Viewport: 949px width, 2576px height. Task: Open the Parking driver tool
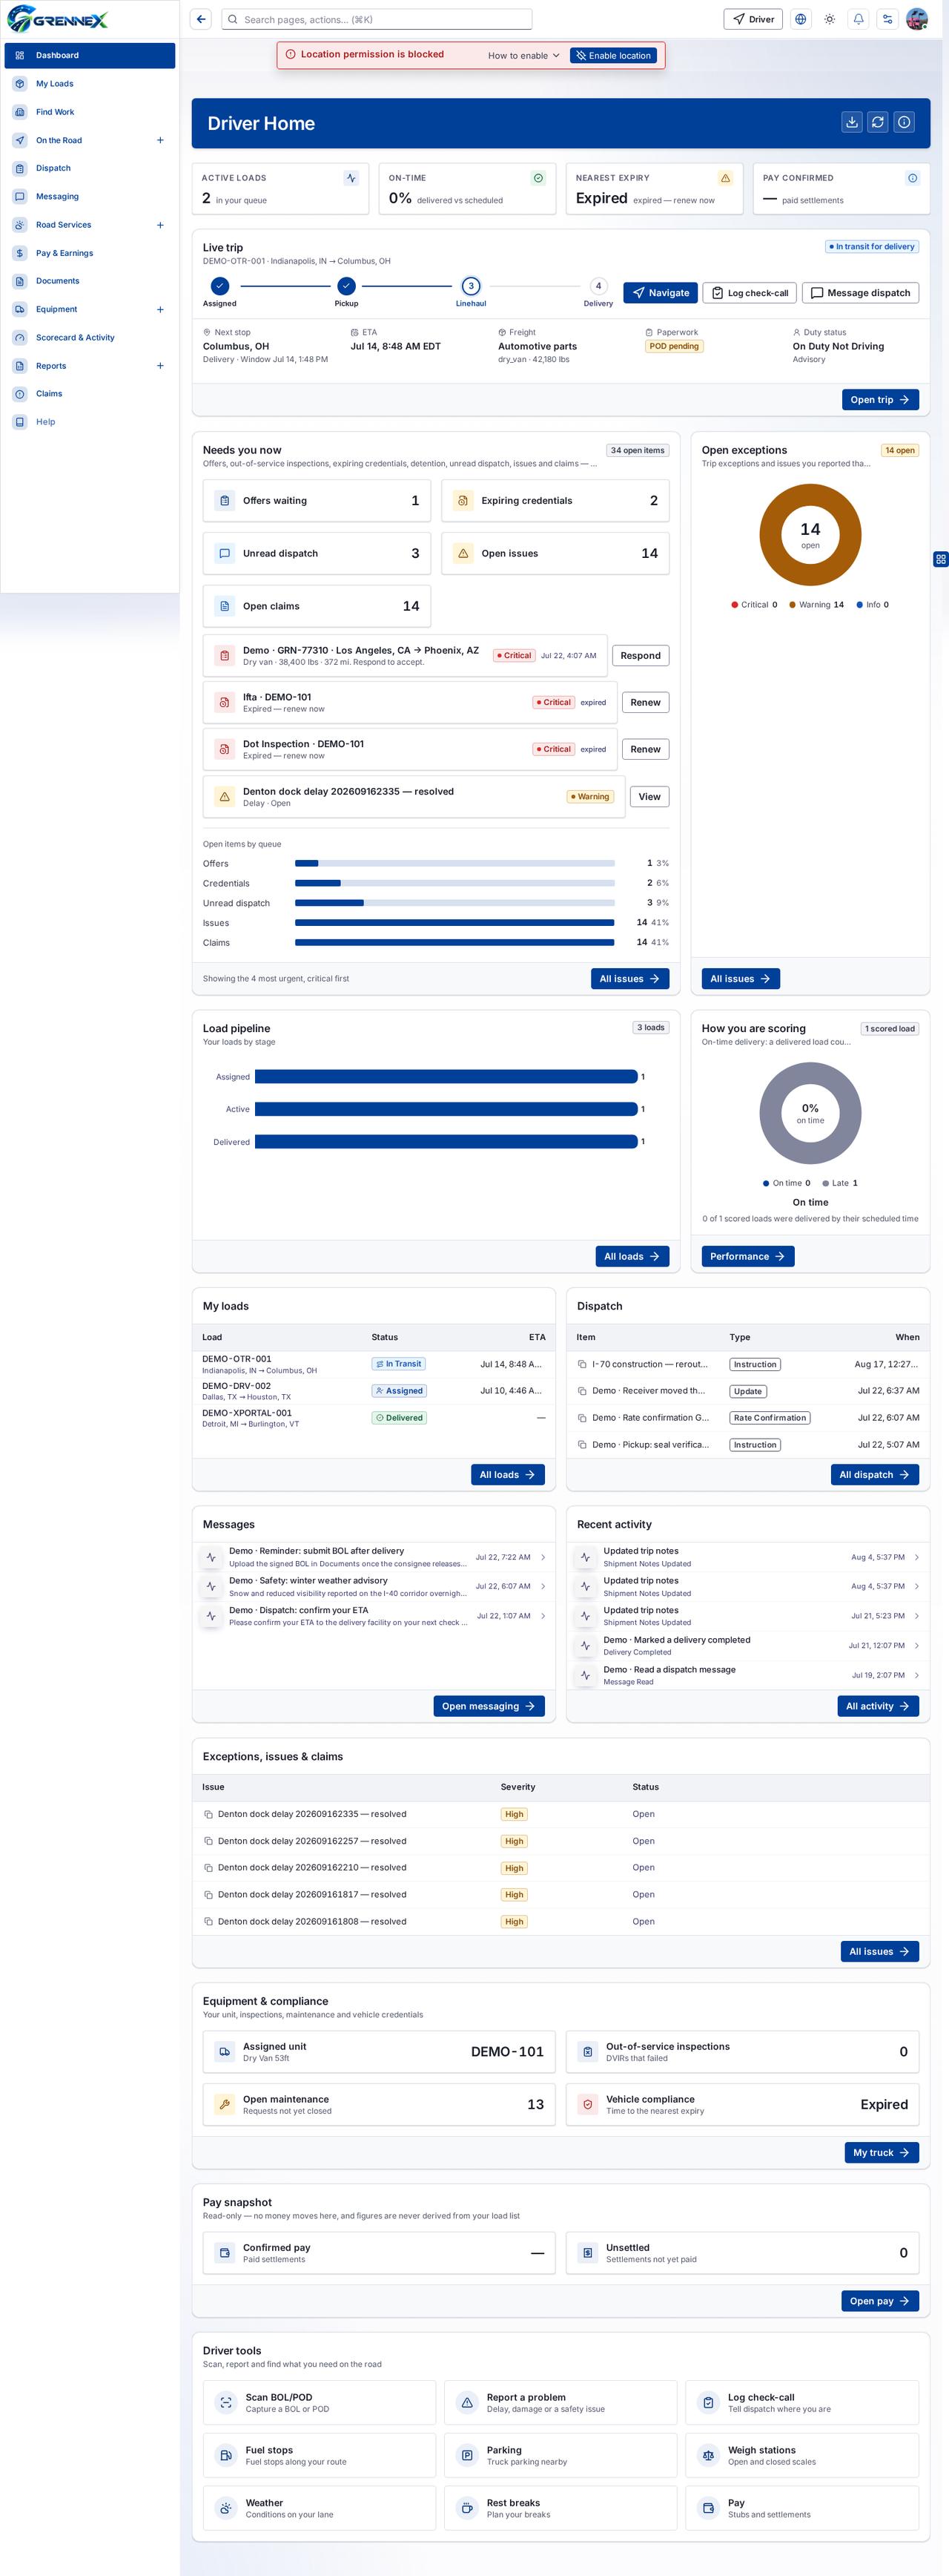(561, 2455)
